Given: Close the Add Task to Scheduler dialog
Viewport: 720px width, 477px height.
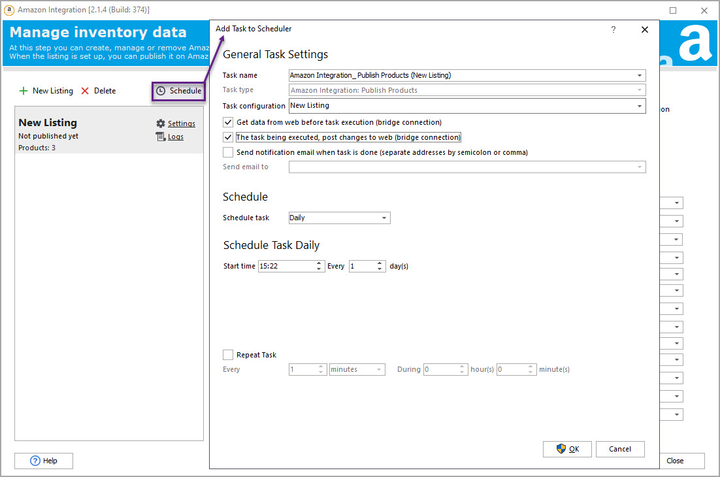Looking at the screenshot, I should coord(645,29).
